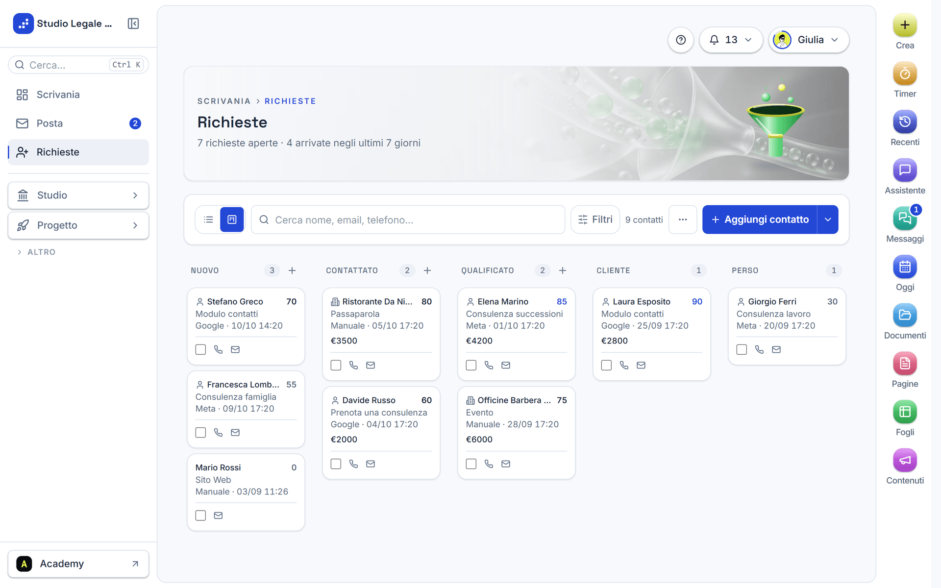Expand the ALTRO group
Image resolution: width=941 pixels, height=588 pixels.
click(x=36, y=252)
